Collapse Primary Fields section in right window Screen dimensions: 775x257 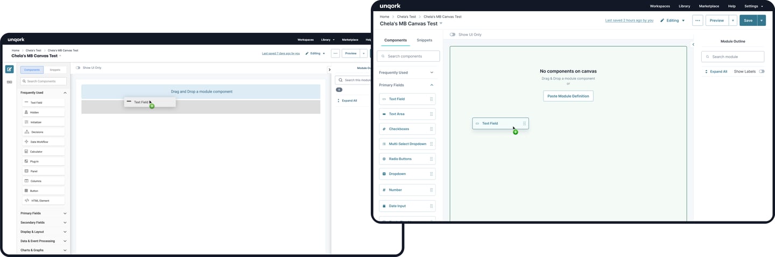point(432,85)
